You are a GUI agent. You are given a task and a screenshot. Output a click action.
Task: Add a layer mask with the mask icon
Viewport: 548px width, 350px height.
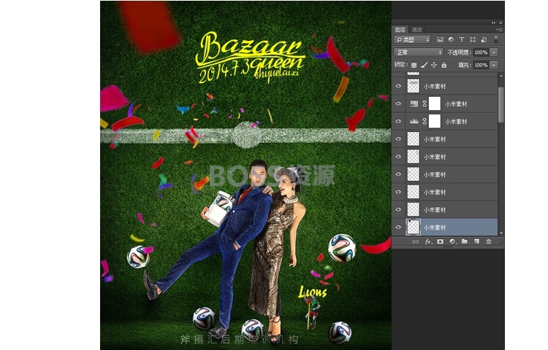click(x=440, y=241)
